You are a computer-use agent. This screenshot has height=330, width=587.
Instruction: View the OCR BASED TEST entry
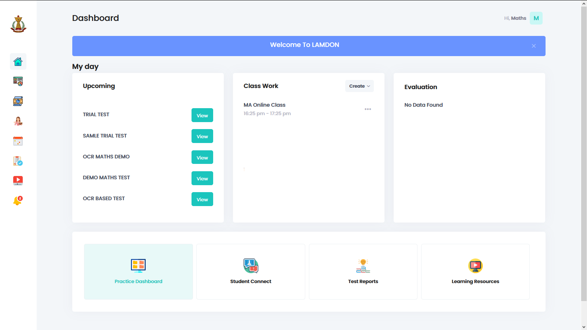coord(202,199)
